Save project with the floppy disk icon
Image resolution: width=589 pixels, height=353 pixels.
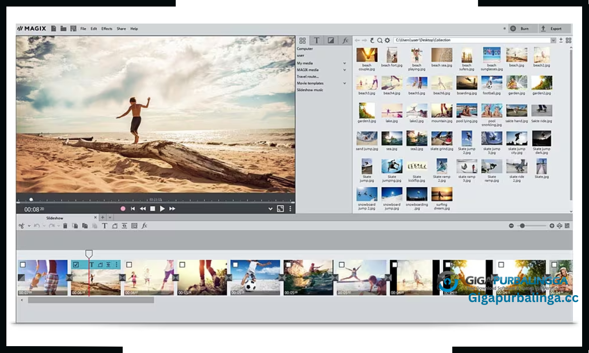(73, 28)
